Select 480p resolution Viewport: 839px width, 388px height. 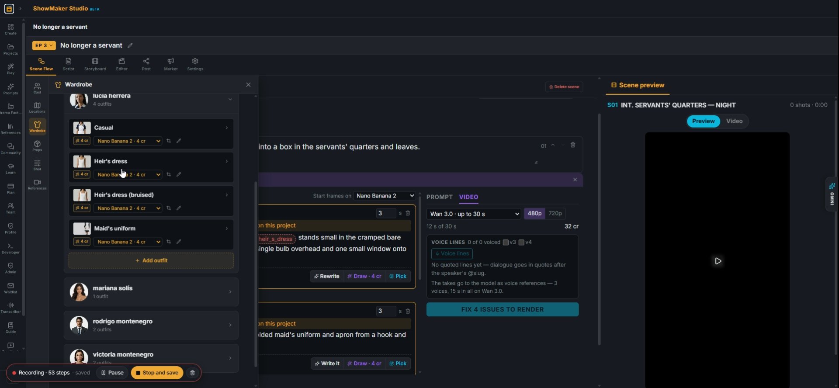(534, 213)
